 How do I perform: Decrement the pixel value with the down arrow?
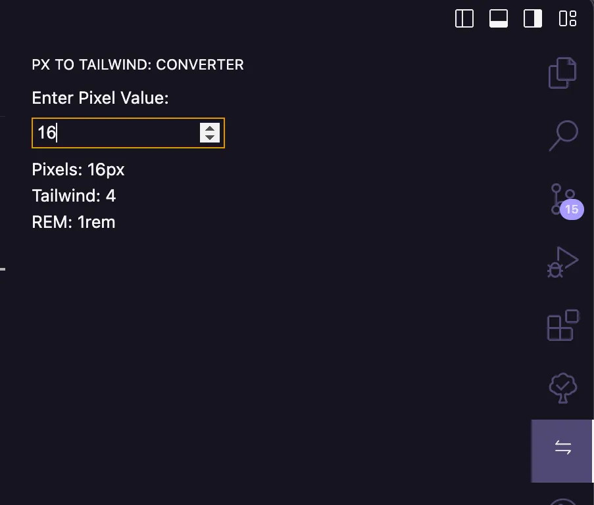[210, 138]
